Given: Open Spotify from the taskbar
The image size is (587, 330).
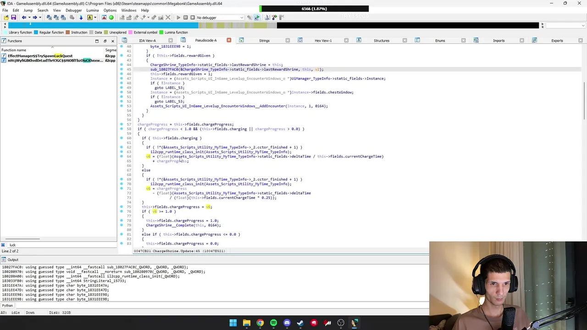Looking at the screenshot, I should point(273,323).
